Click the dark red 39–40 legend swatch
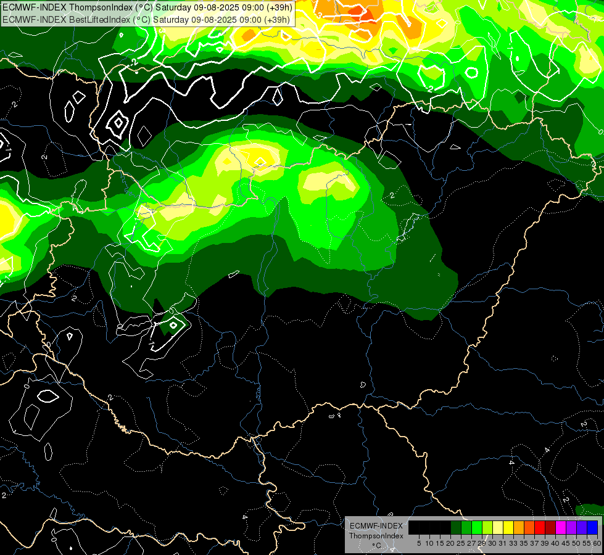604x555 pixels. coord(550,527)
